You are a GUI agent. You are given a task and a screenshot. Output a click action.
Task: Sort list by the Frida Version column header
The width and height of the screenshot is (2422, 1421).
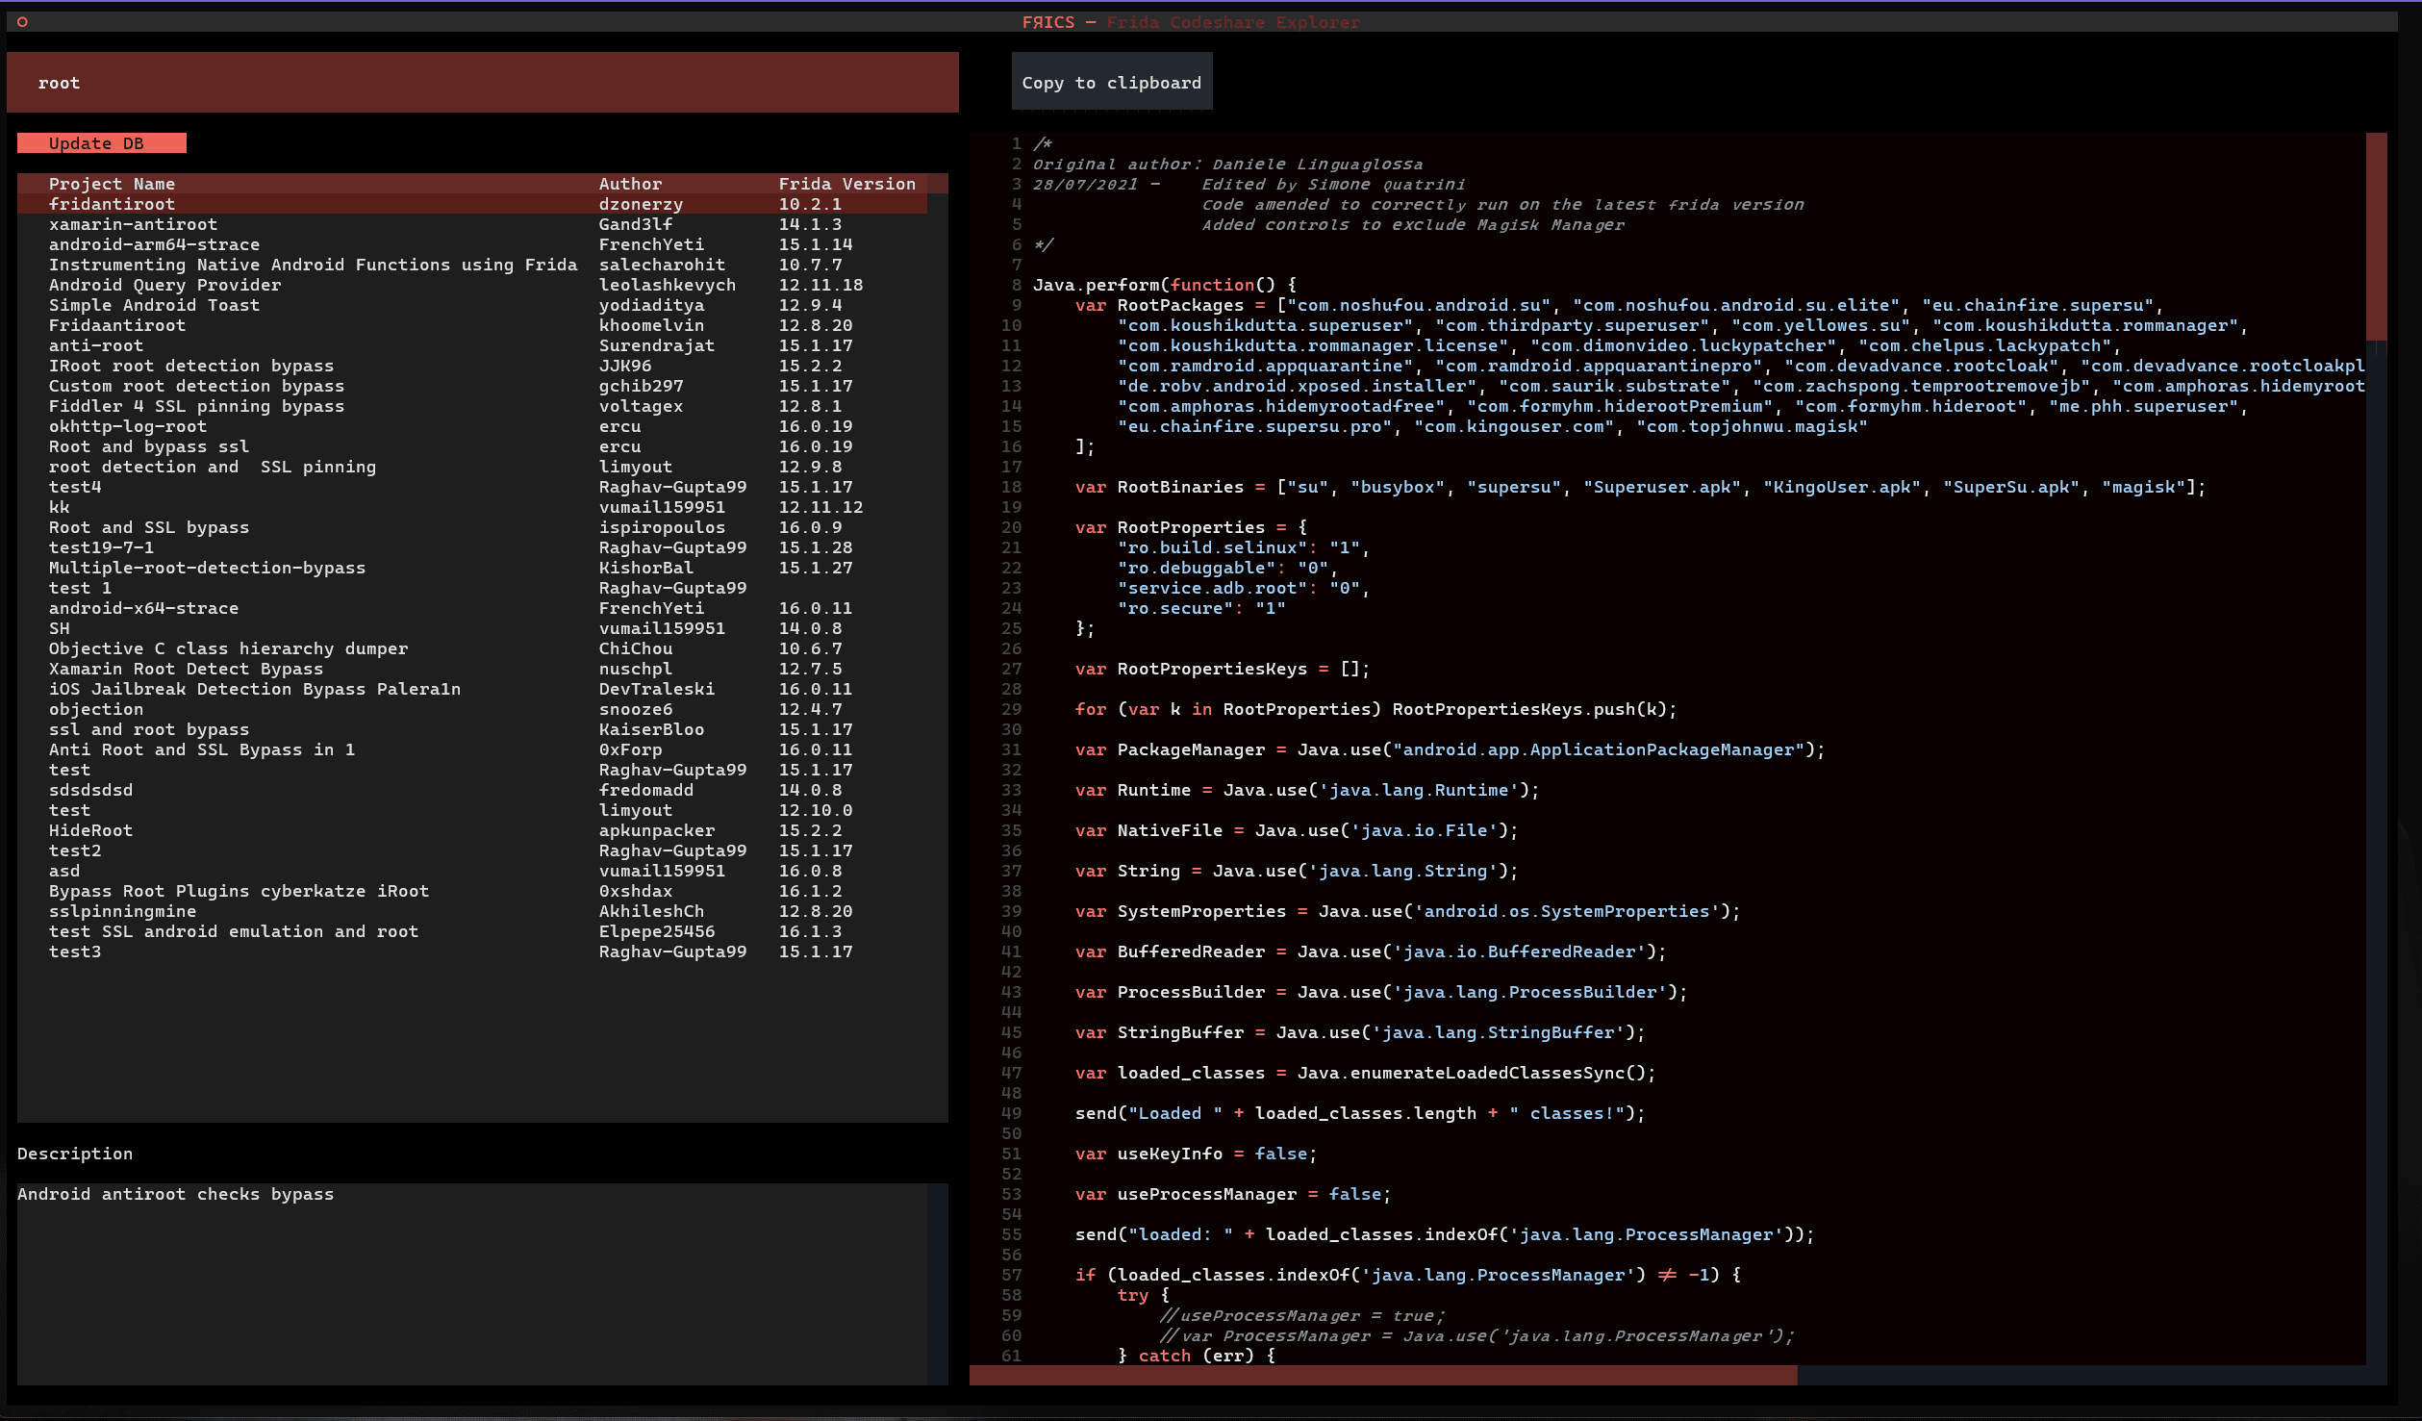point(846,183)
